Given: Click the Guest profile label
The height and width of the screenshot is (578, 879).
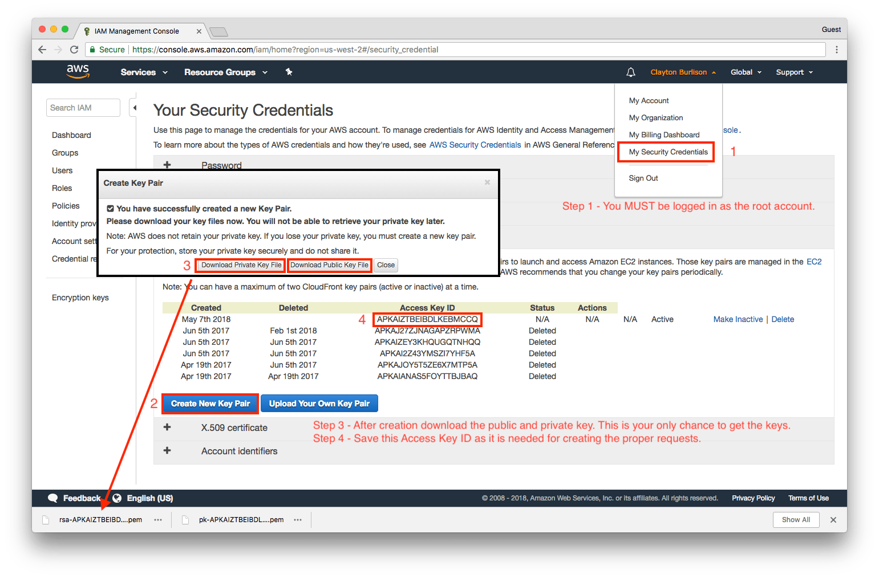Looking at the screenshot, I should 831,30.
